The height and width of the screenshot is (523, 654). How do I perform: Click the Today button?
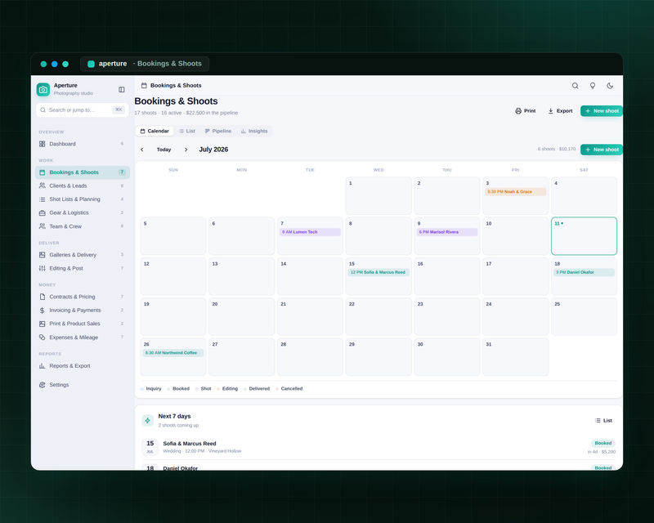coord(164,150)
